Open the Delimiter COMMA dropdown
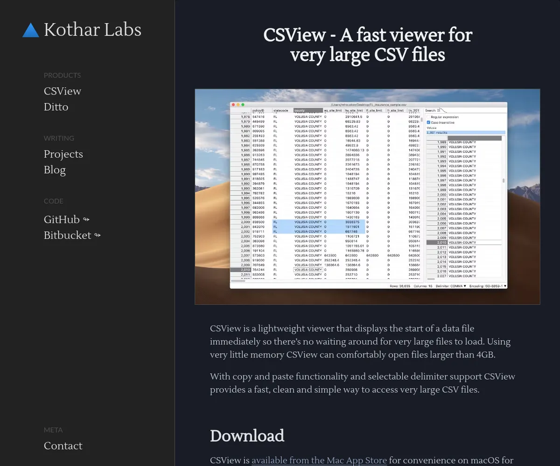The width and height of the screenshot is (560, 466). pyautogui.click(x=451, y=286)
